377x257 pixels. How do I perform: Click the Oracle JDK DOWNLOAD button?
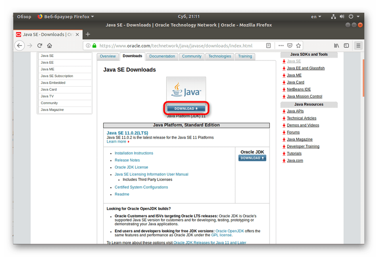pyautogui.click(x=252, y=158)
